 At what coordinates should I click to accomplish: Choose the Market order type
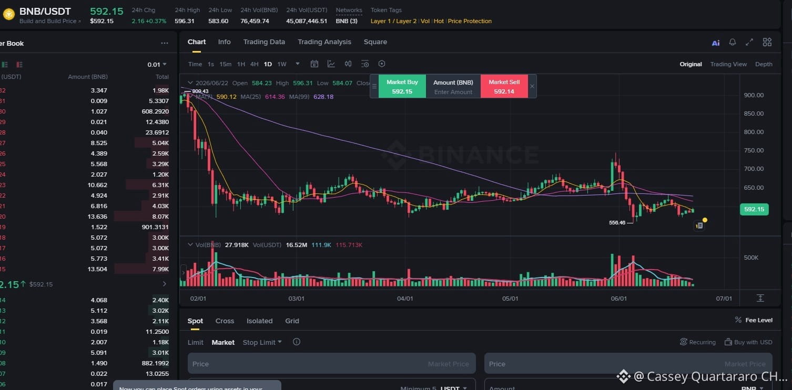click(x=223, y=342)
